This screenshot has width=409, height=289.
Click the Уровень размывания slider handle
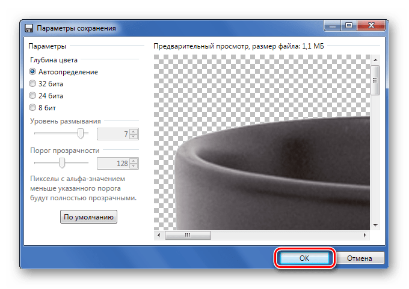(x=81, y=134)
